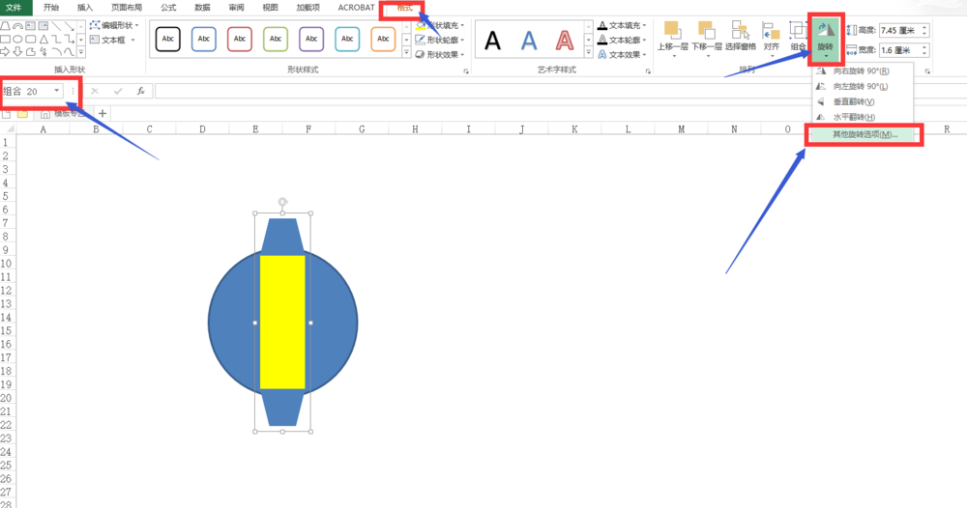Select the arrow line shape

click(69, 26)
